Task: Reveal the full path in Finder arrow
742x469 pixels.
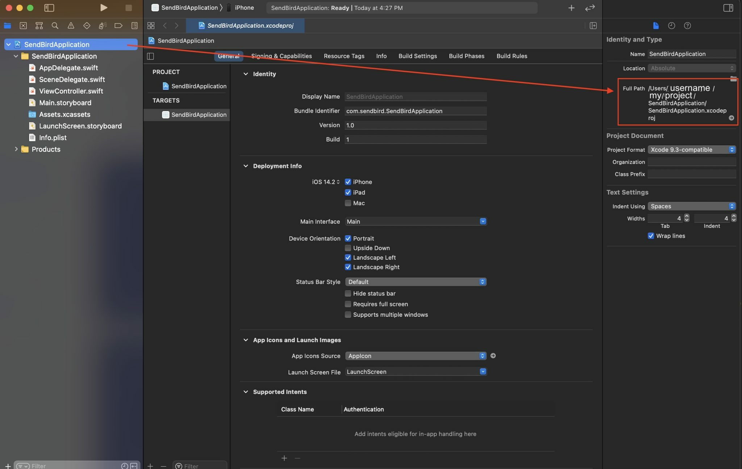Action: [731, 118]
